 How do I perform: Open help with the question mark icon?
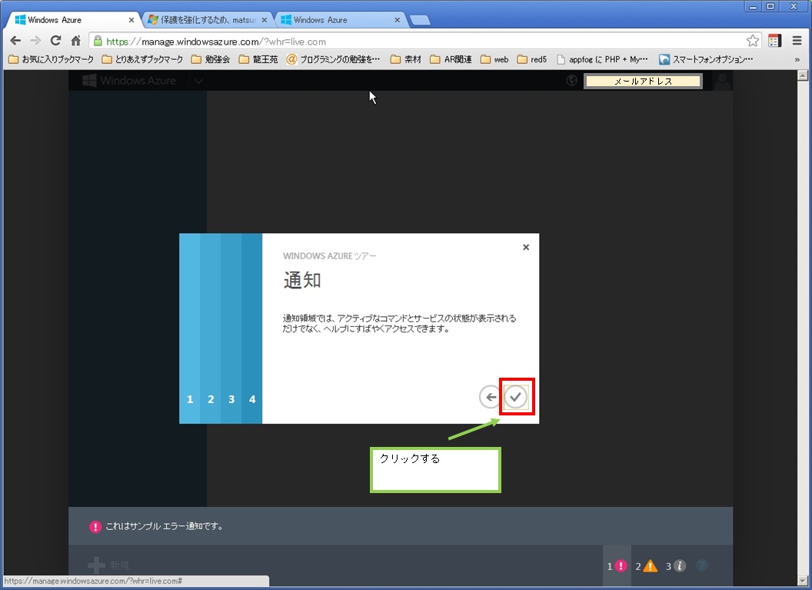tap(702, 565)
